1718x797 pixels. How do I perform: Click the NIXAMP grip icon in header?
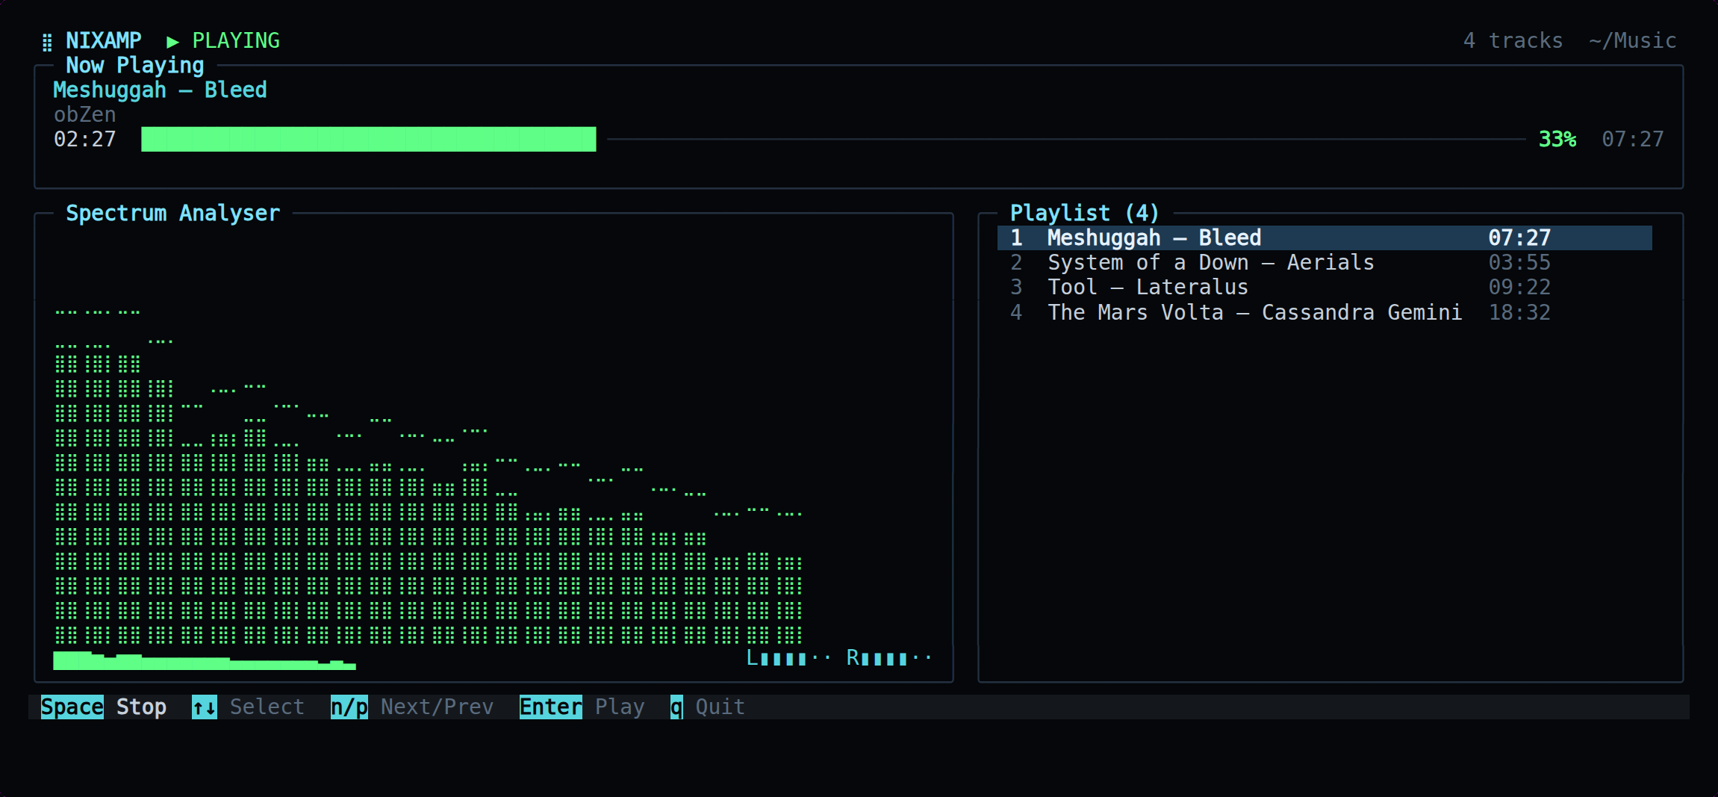click(x=47, y=42)
